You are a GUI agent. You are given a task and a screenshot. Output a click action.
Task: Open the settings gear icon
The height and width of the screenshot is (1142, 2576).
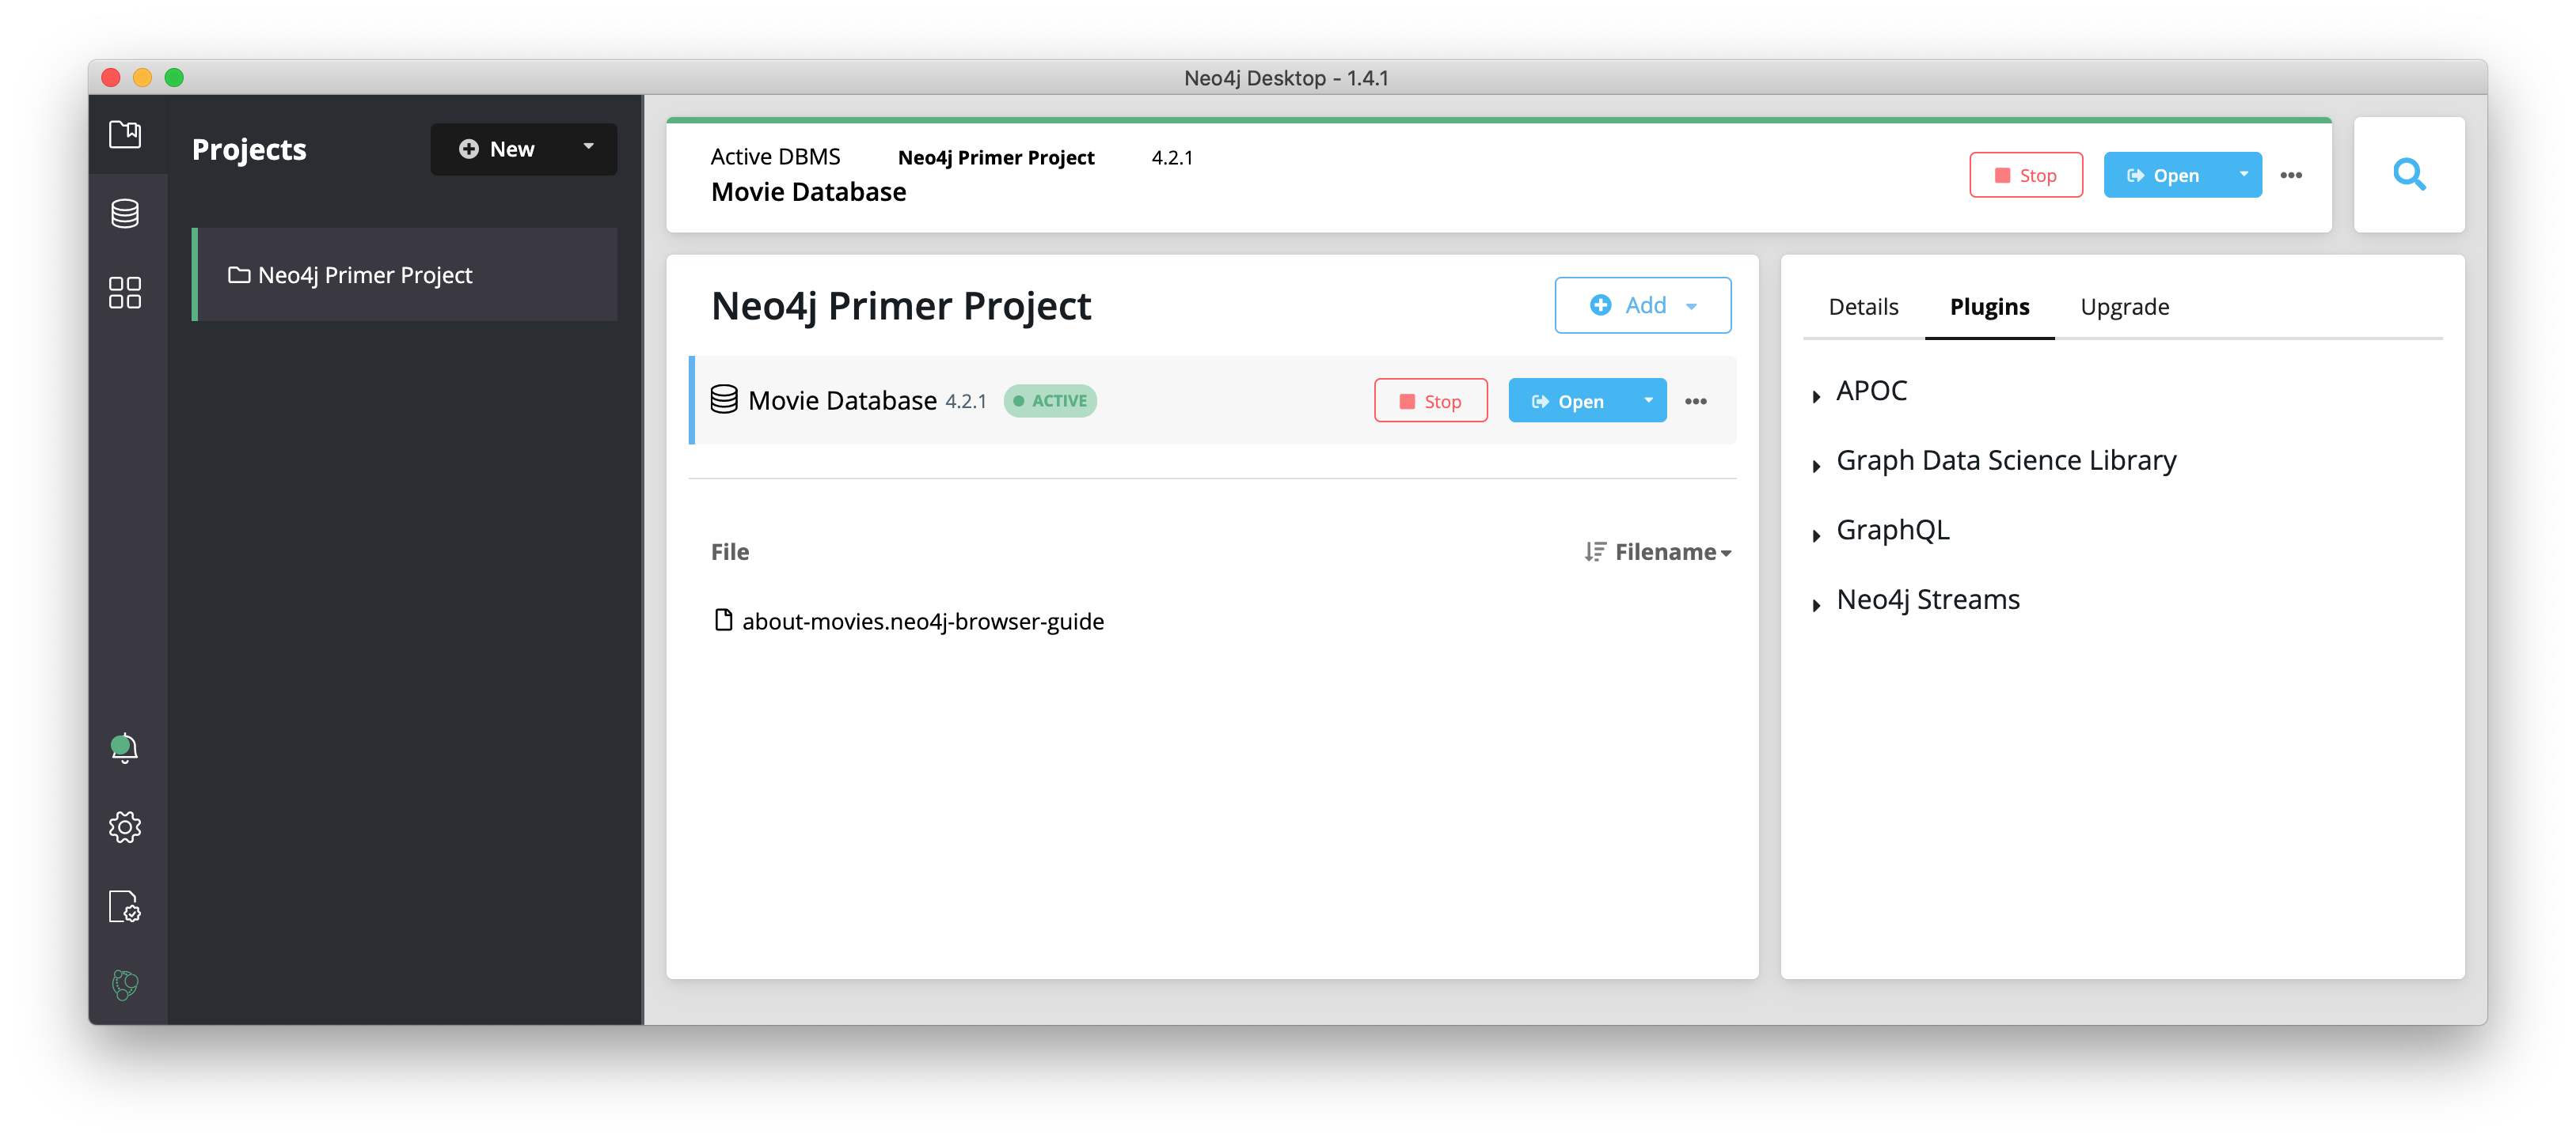coord(125,827)
